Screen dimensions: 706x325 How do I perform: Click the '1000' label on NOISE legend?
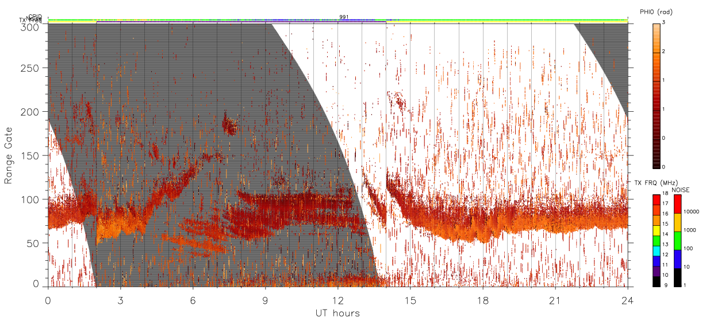[x=690, y=230]
